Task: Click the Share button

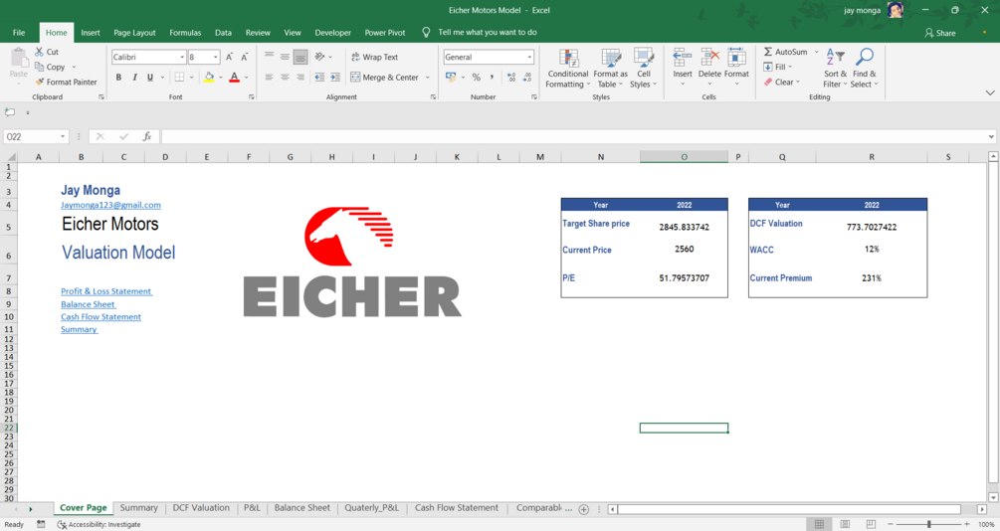Action: point(940,33)
